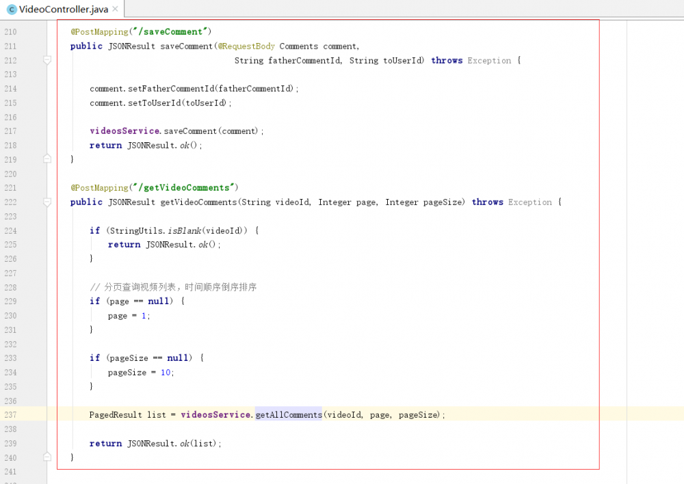This screenshot has width=684, height=484.
Task: Click getVideoComments method name on line 222
Action: 198,202
